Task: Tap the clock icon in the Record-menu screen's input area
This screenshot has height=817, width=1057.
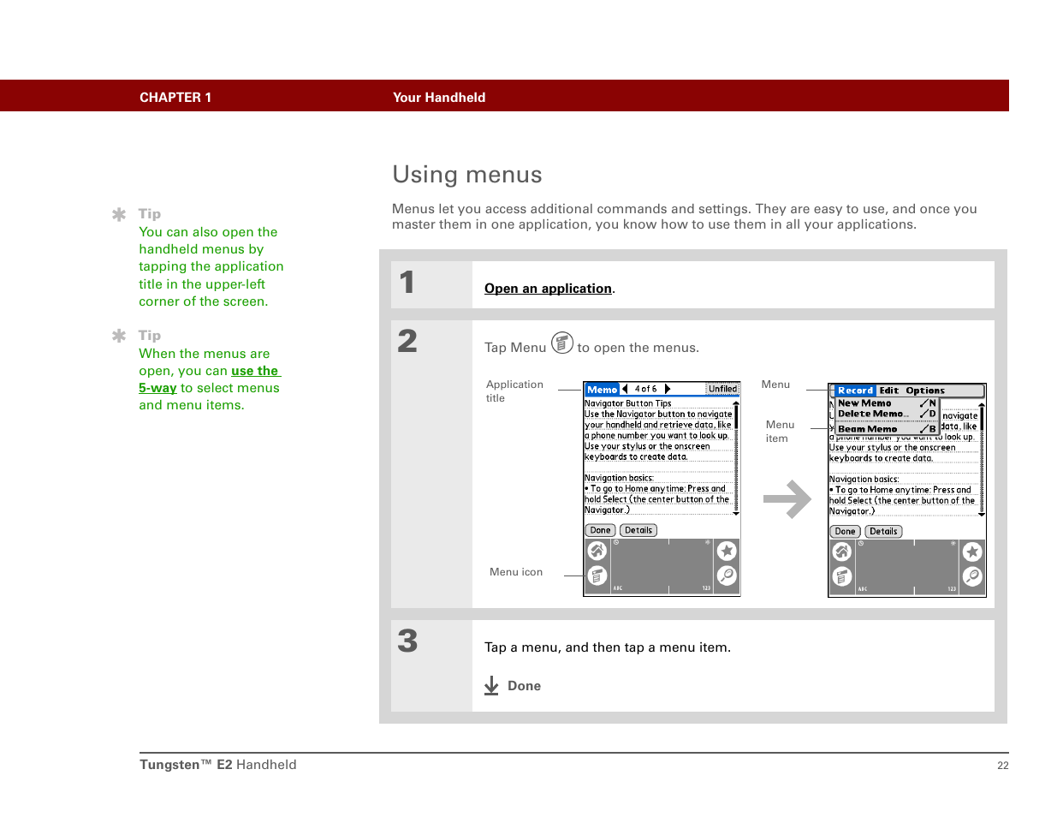Action: 860,544
